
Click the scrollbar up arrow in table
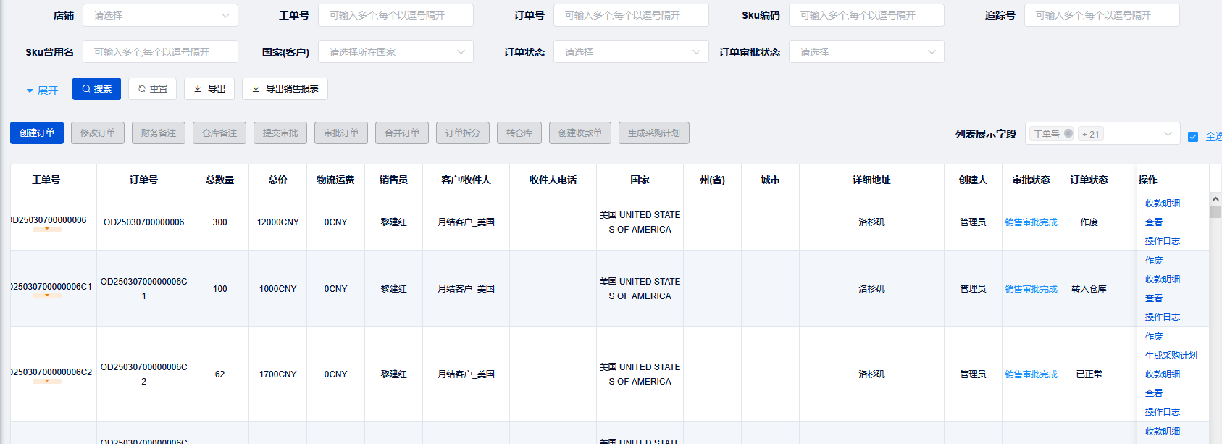(1215, 198)
